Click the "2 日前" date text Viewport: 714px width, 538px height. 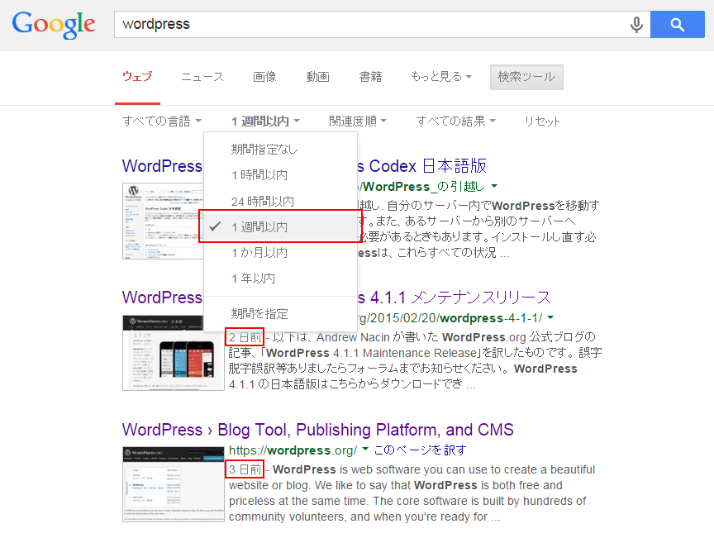(245, 337)
